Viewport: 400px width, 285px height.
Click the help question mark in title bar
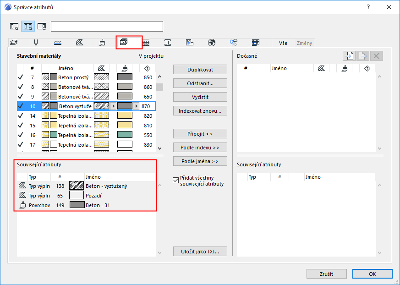[x=368, y=7]
